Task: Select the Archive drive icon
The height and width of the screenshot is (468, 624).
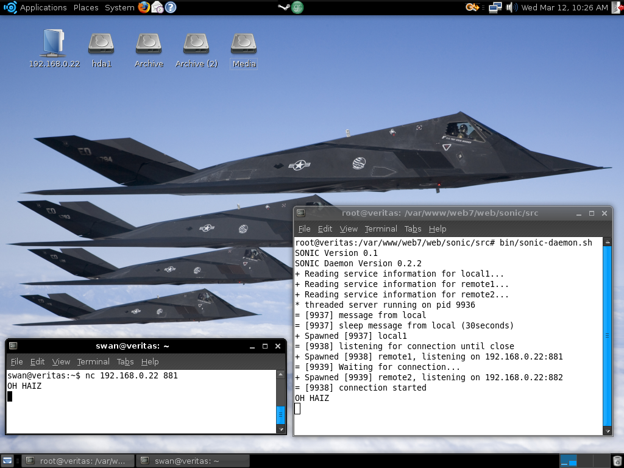Action: click(x=149, y=50)
